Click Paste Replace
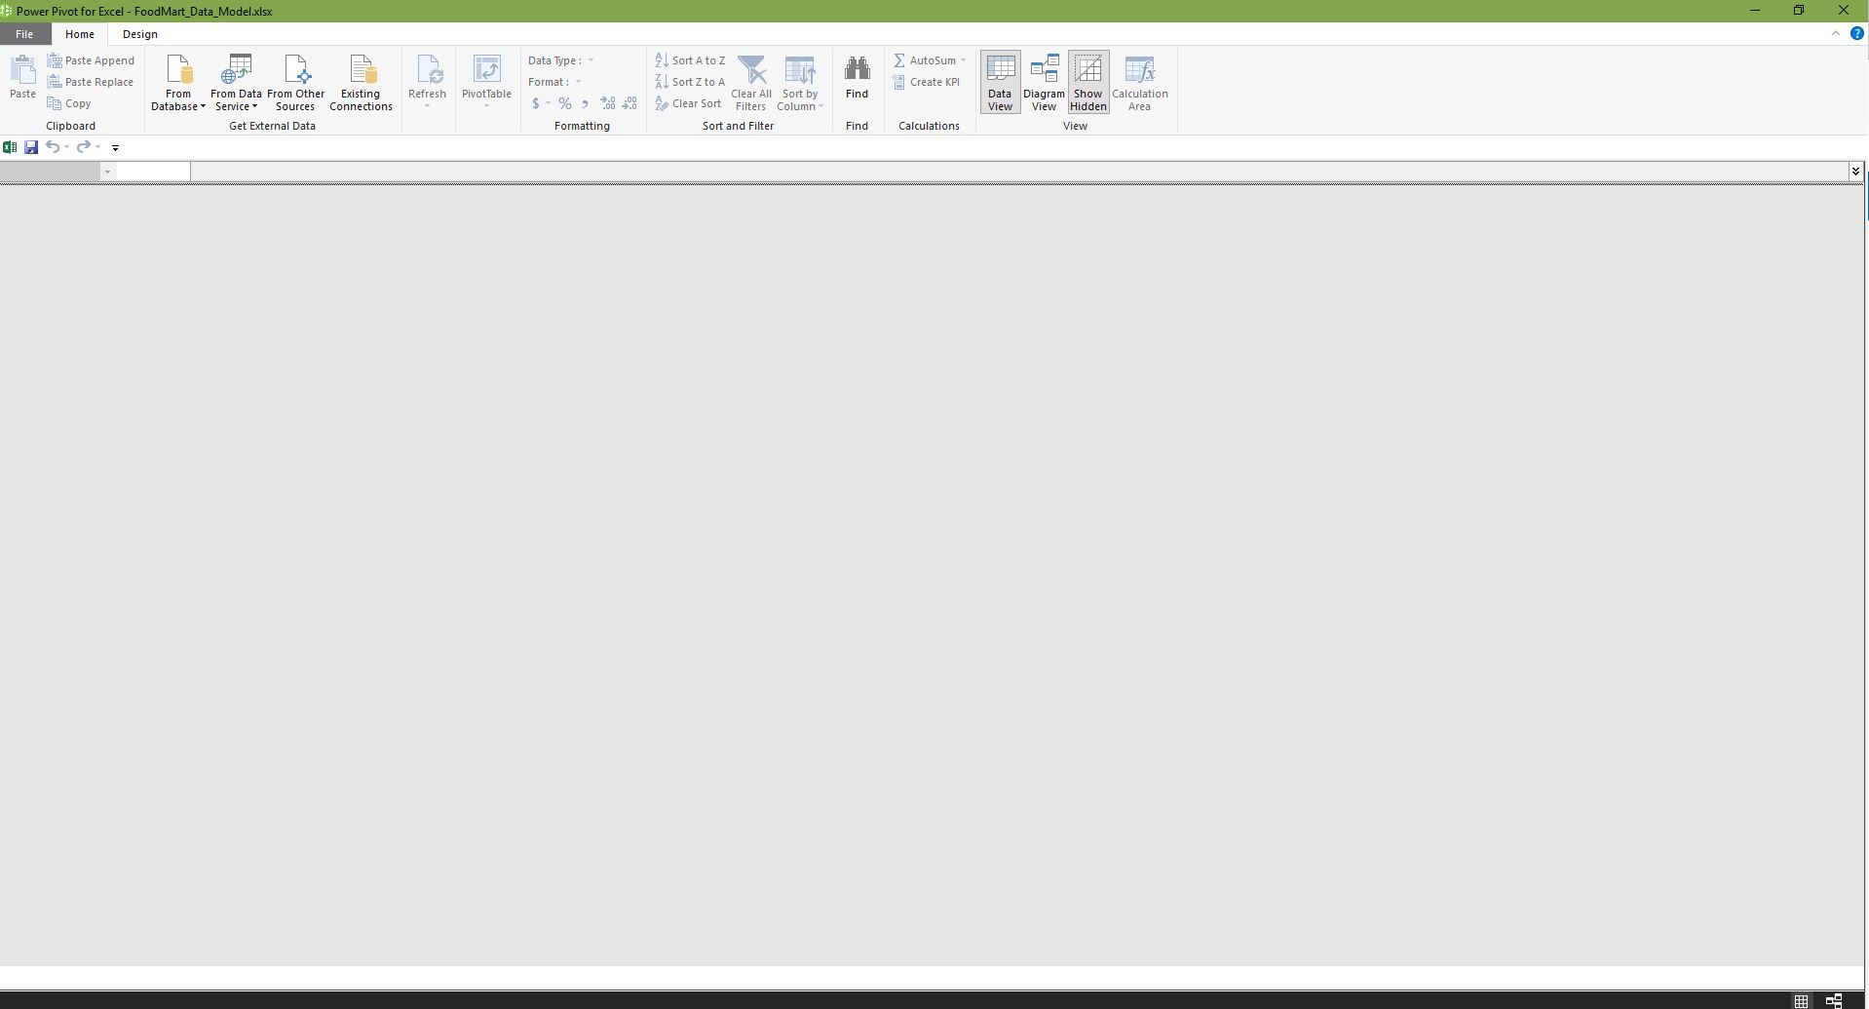Screen dimensions: 1869x1009 click(91, 82)
